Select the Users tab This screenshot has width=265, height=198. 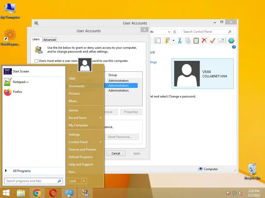[36, 39]
